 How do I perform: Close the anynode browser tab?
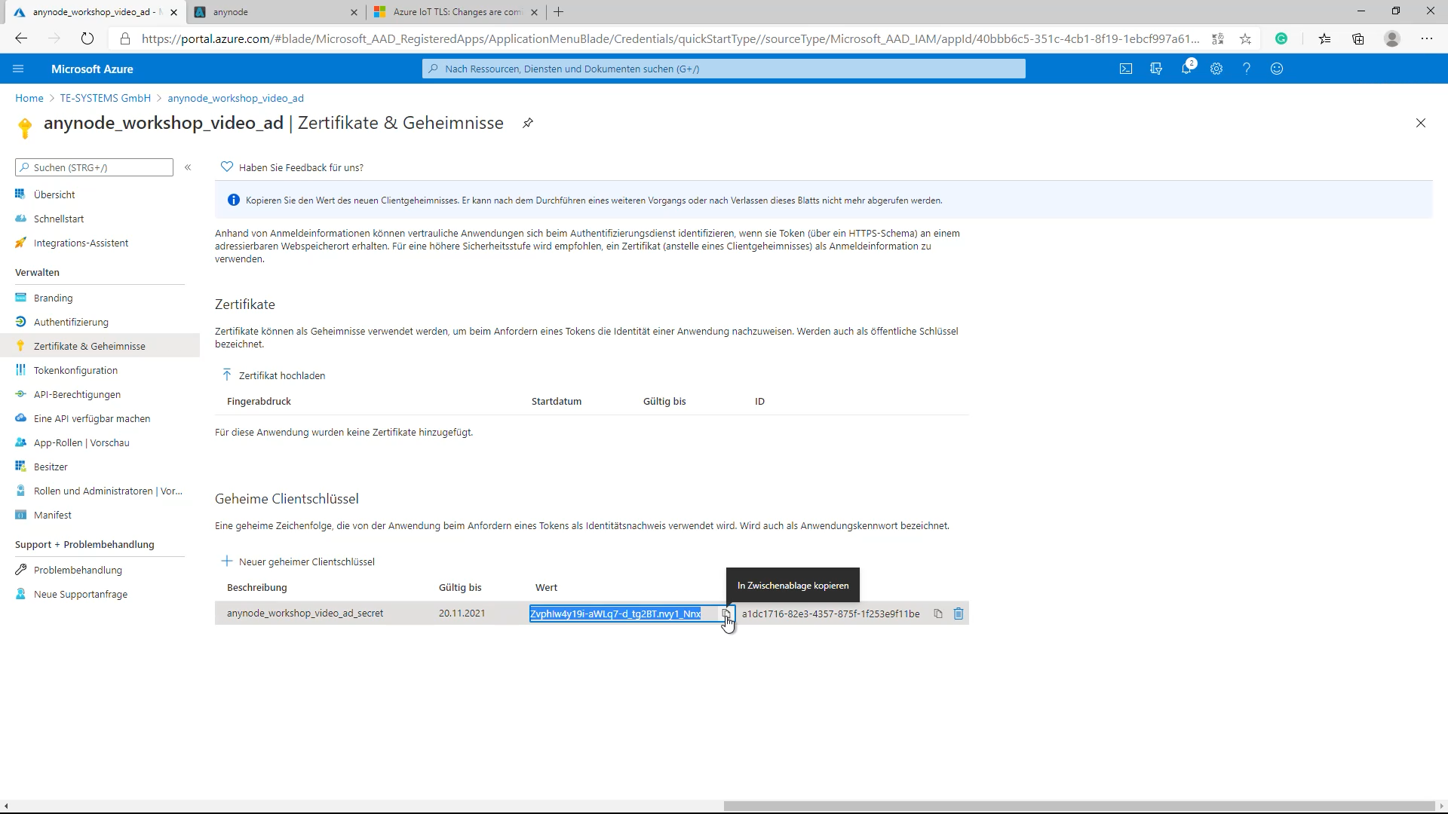pyautogui.click(x=354, y=12)
